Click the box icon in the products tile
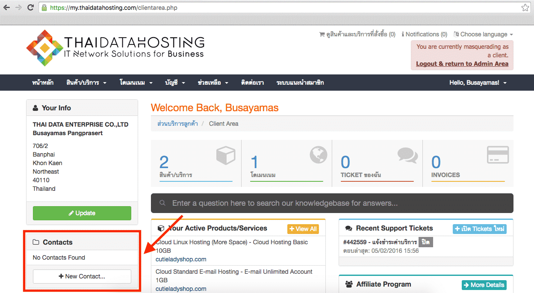Screen dimensions: 534x293 coord(226,156)
